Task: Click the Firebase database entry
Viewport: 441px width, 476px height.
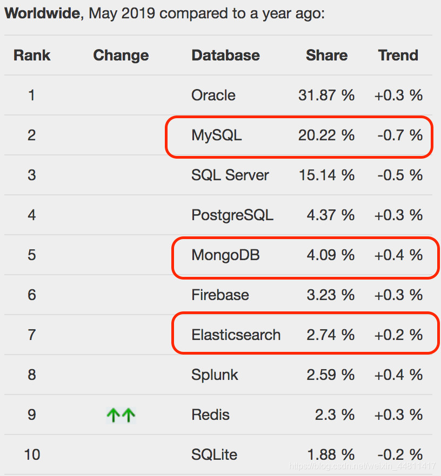Action: click(220, 295)
